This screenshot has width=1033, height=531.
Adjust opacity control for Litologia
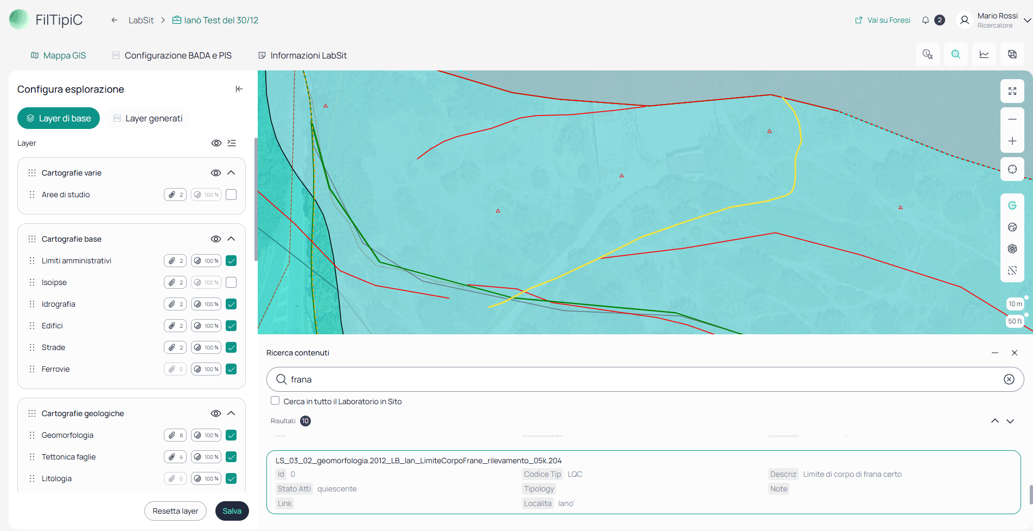pos(206,478)
